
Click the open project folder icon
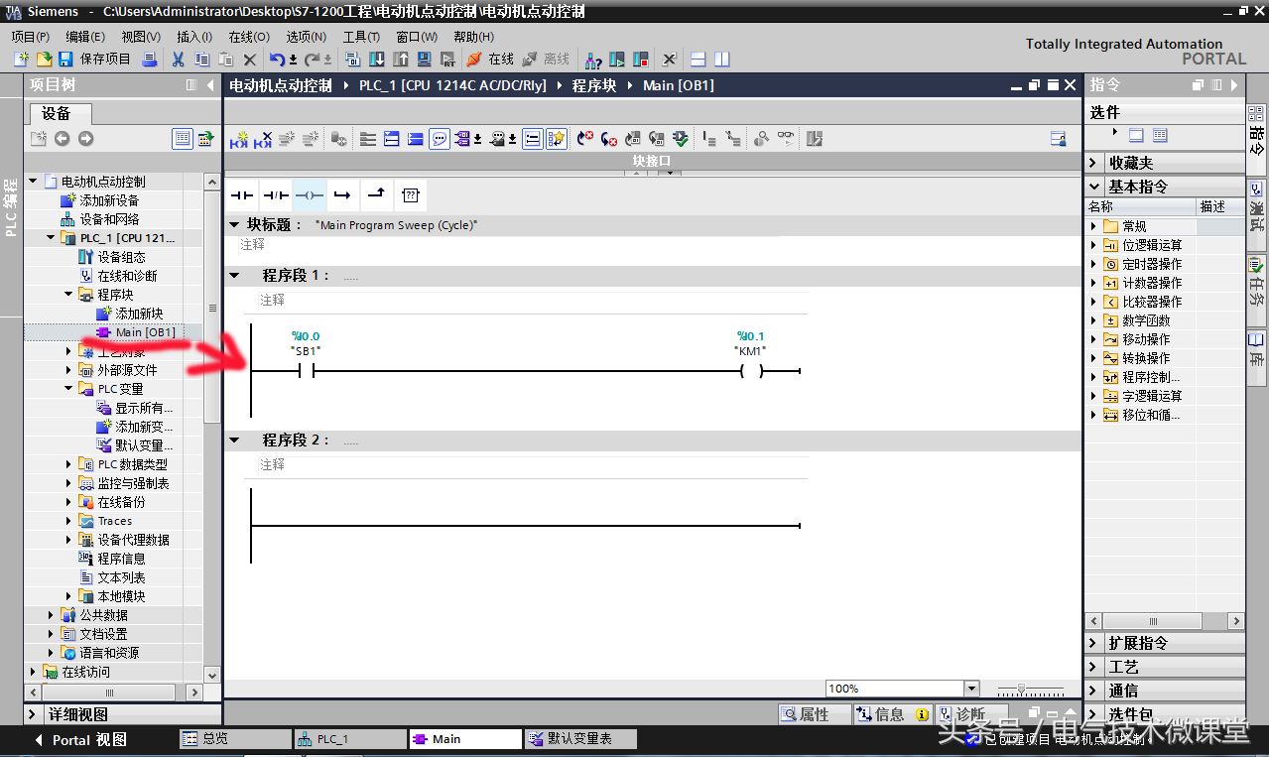click(x=44, y=60)
